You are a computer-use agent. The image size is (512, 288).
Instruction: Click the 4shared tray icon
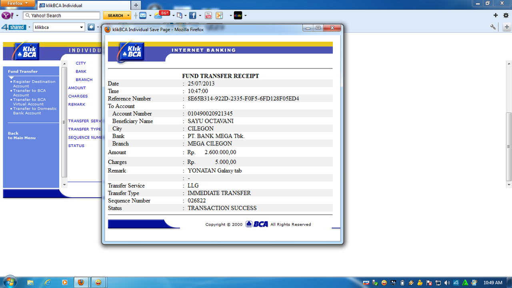pyautogui.click(x=456, y=283)
